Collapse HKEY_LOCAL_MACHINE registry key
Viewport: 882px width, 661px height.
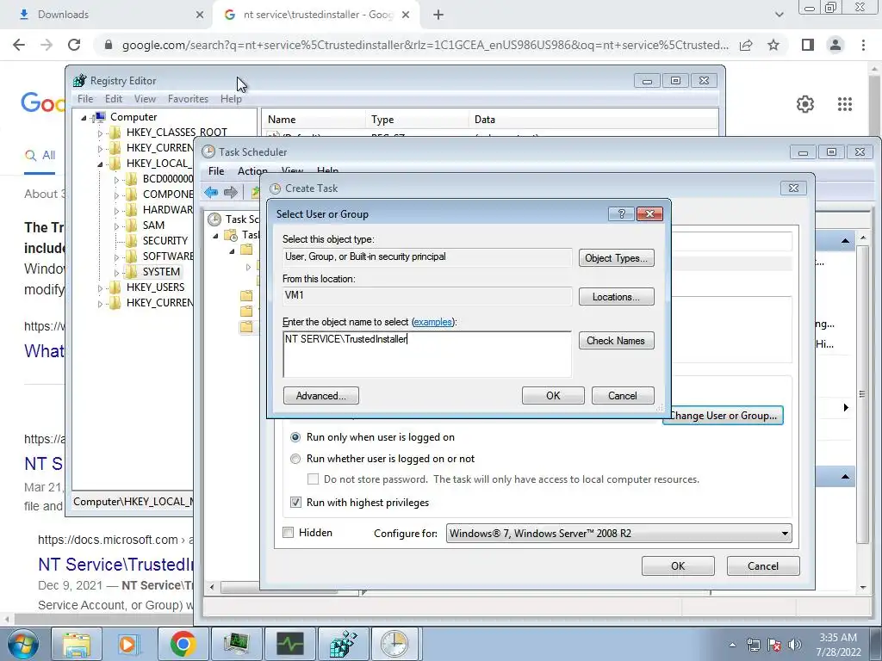pyautogui.click(x=100, y=164)
